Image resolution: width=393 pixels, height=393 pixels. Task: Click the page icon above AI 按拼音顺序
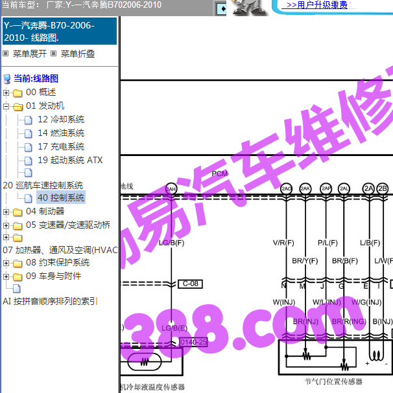(17, 289)
